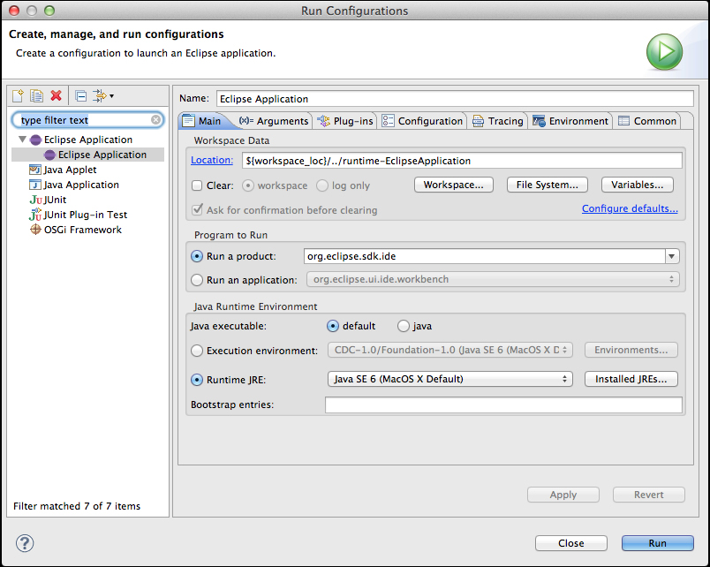Select JUnit launch type

tap(55, 200)
